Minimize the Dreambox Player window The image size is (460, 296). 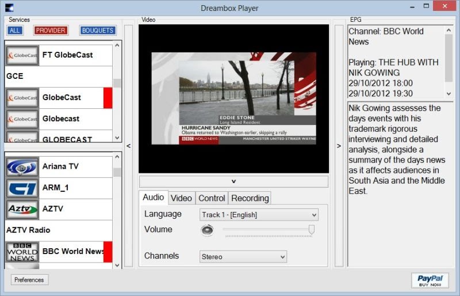click(x=412, y=7)
